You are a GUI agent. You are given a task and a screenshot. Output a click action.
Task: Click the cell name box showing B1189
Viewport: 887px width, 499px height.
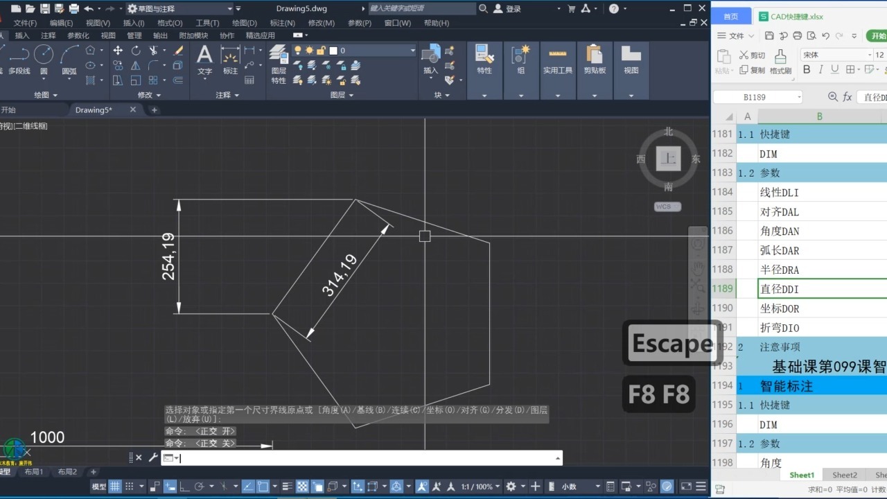point(757,97)
